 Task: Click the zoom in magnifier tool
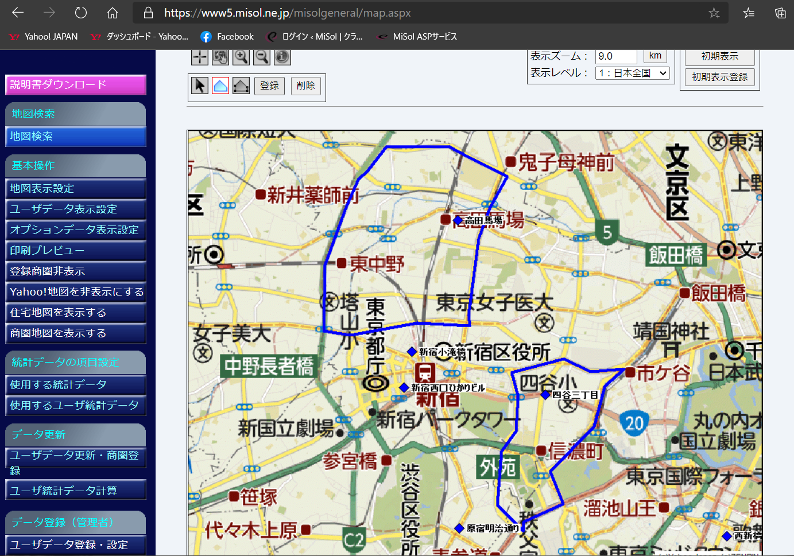tap(241, 56)
